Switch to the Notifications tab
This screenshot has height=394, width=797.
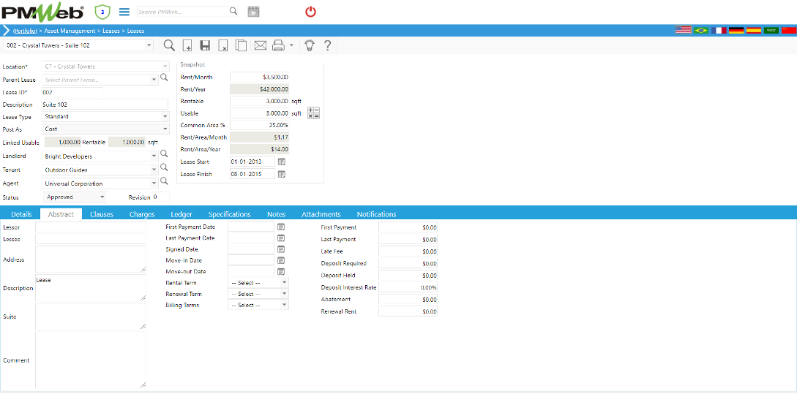click(x=376, y=214)
